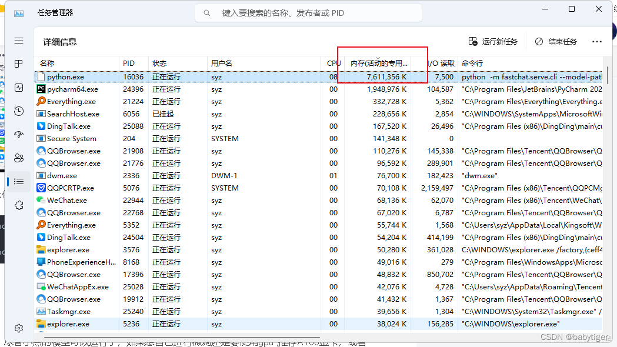Click the QQPCRTP.exe shield icon
This screenshot has height=347, width=617.
click(41, 188)
